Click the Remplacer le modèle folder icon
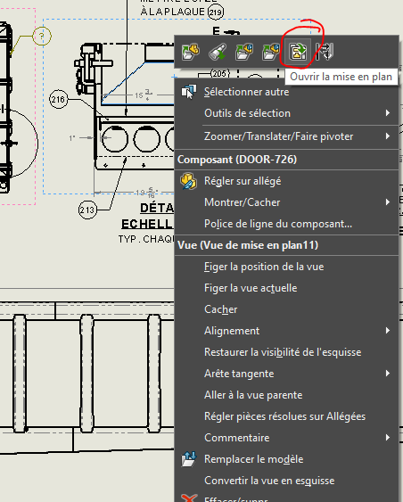 [189, 459]
